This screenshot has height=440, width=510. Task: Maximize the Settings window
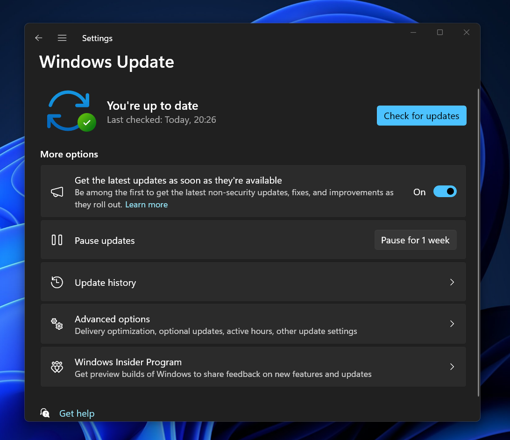click(440, 32)
